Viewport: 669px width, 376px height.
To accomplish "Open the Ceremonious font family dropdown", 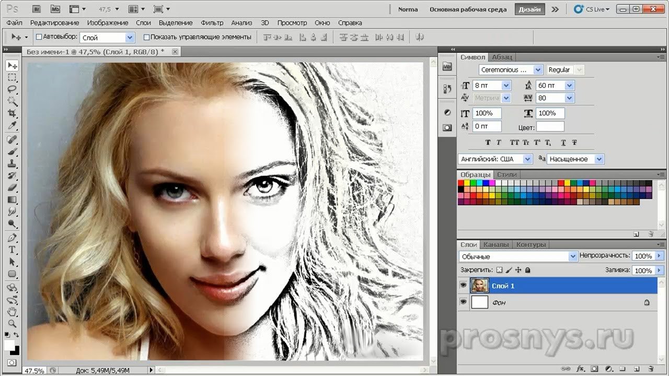I will coord(538,70).
